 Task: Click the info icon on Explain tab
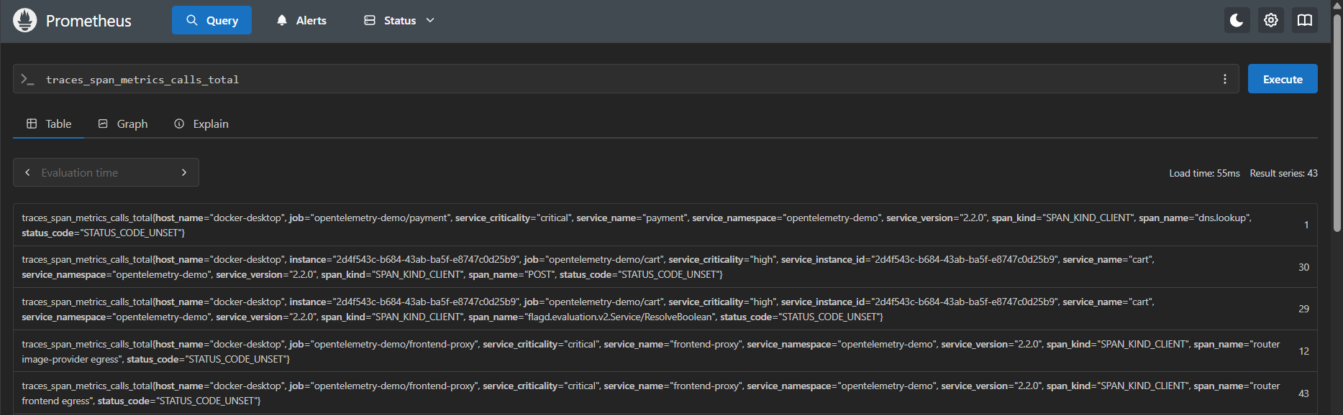pos(179,123)
